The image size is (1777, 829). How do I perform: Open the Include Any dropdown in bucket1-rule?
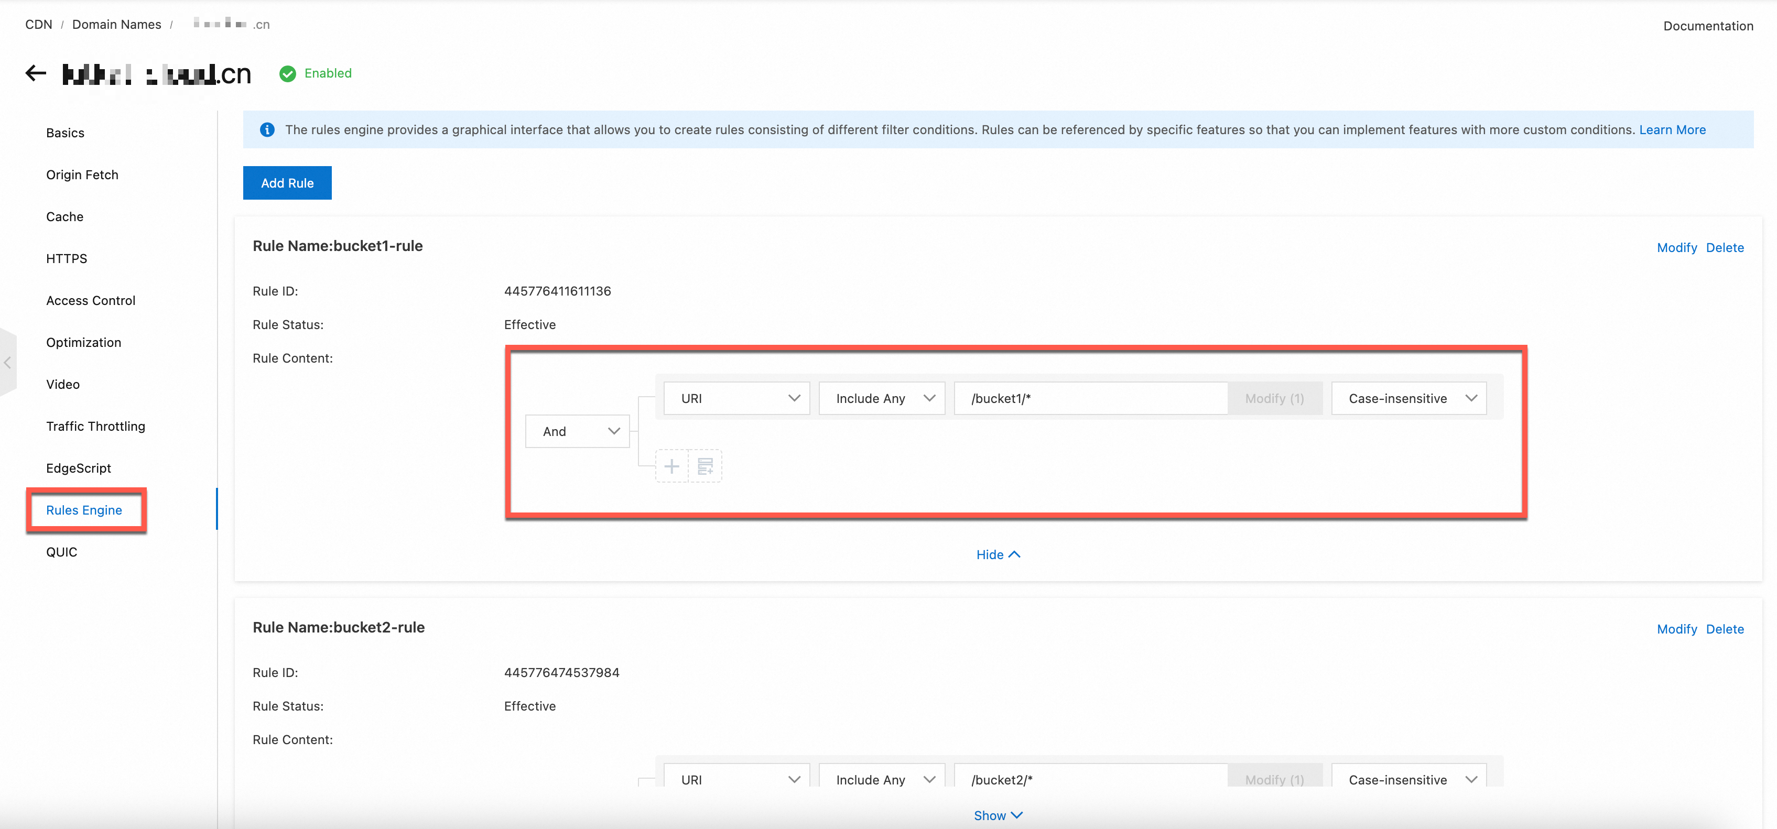pos(882,399)
